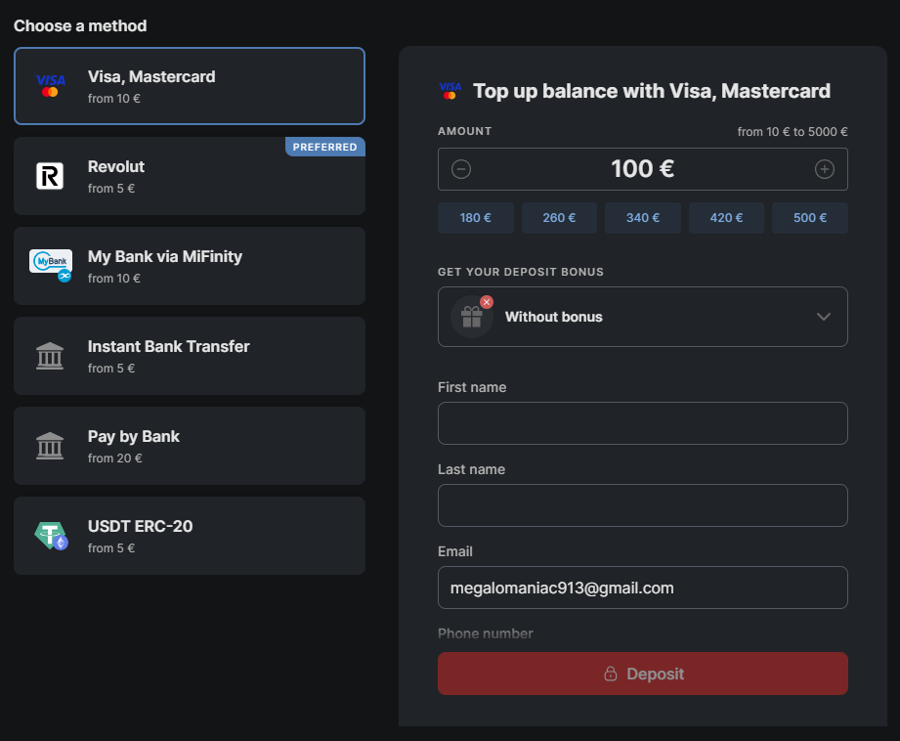900x741 pixels.
Task: Choose My Bank via MiFinity method
Action: click(x=190, y=266)
